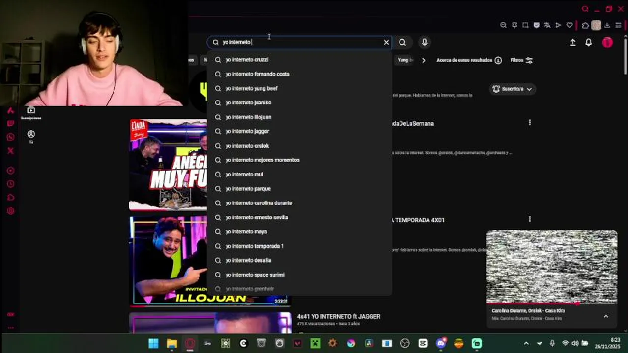Image resolution: width=628 pixels, height=353 pixels.
Task: Open YouTube notifications bell
Action: [x=588, y=43]
